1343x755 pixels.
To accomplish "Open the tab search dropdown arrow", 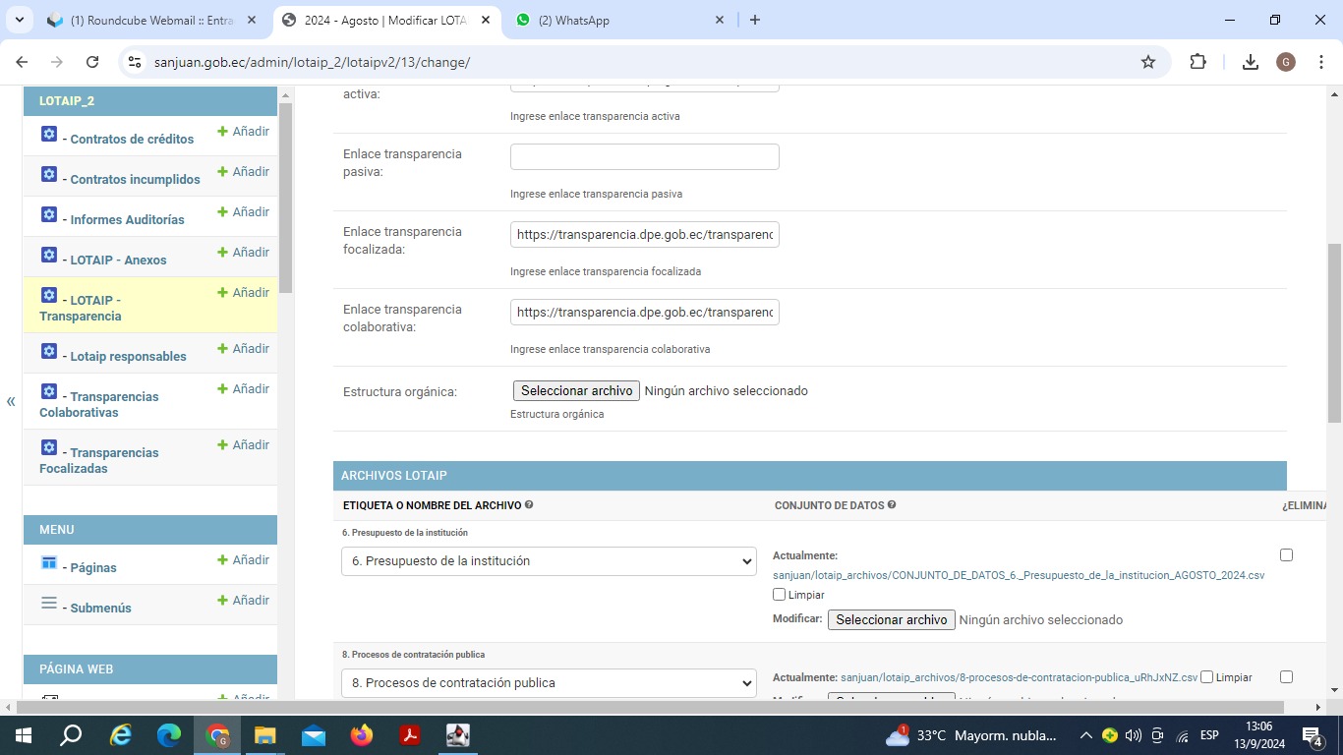I will (19, 20).
